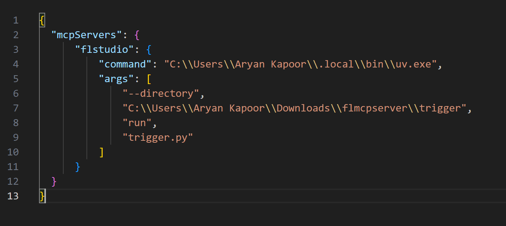Click the closing yellow square bracket
Screen dimensions: 506x226
[102, 152]
